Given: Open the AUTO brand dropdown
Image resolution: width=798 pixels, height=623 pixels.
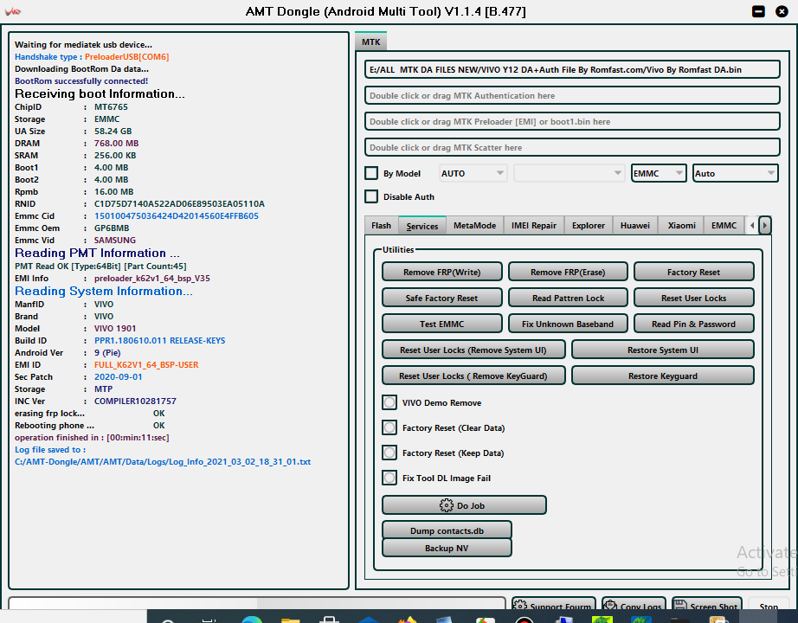Looking at the screenshot, I should click(473, 173).
